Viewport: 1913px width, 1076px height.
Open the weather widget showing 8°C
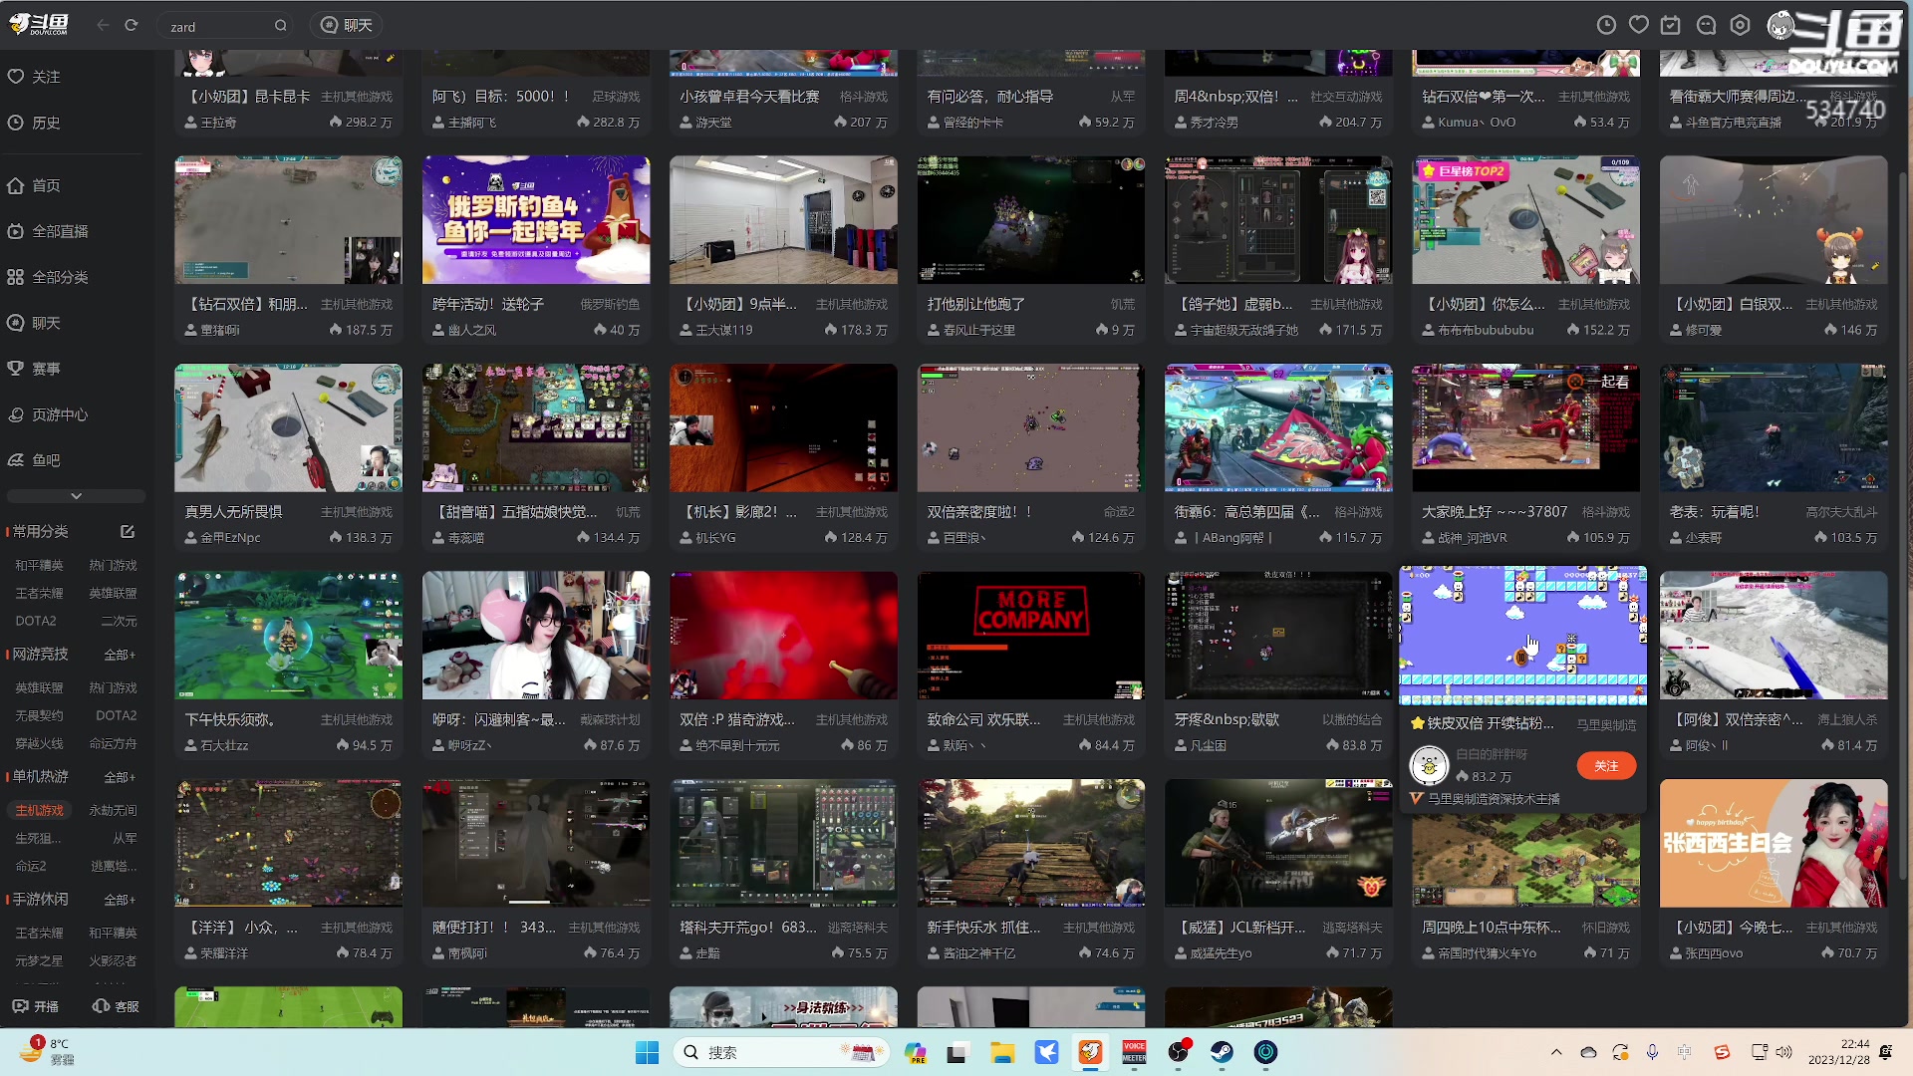coord(48,1051)
